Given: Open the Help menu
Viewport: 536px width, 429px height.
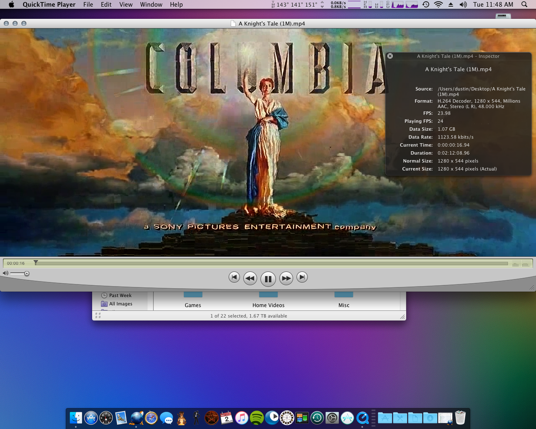Looking at the screenshot, I should click(x=176, y=5).
